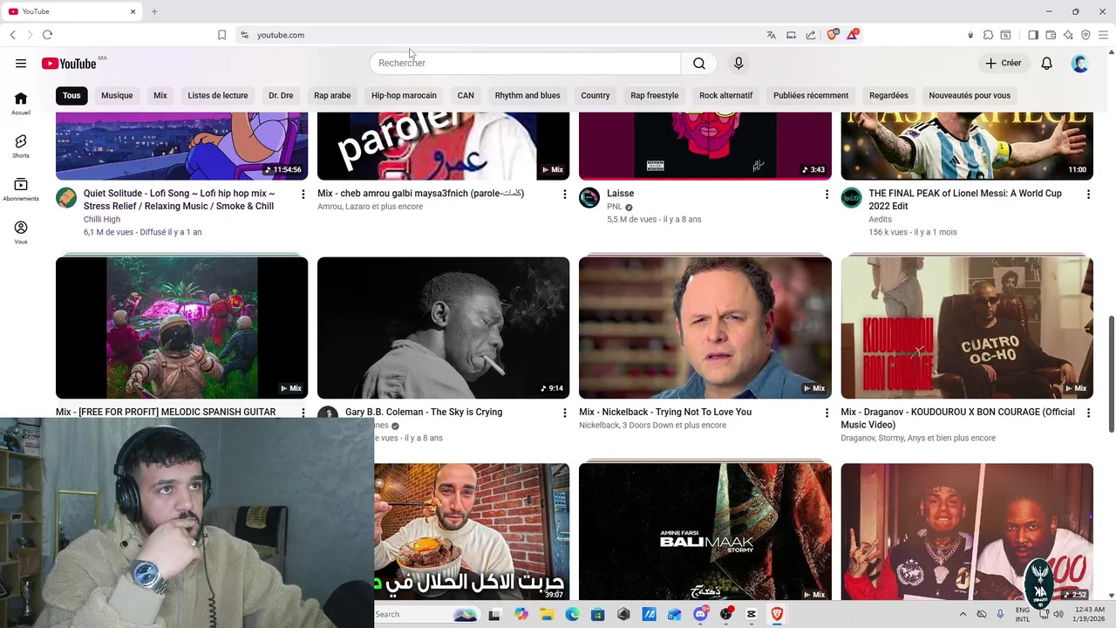Click the Créer button
This screenshot has height=628, width=1116.
(x=1004, y=63)
